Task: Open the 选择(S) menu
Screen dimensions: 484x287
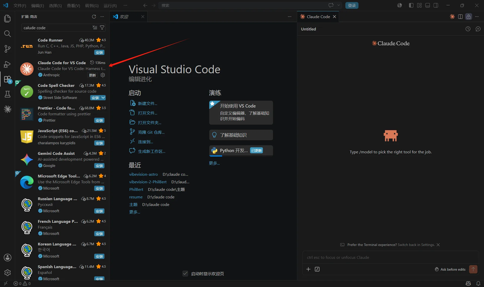Action: [x=55, y=6]
